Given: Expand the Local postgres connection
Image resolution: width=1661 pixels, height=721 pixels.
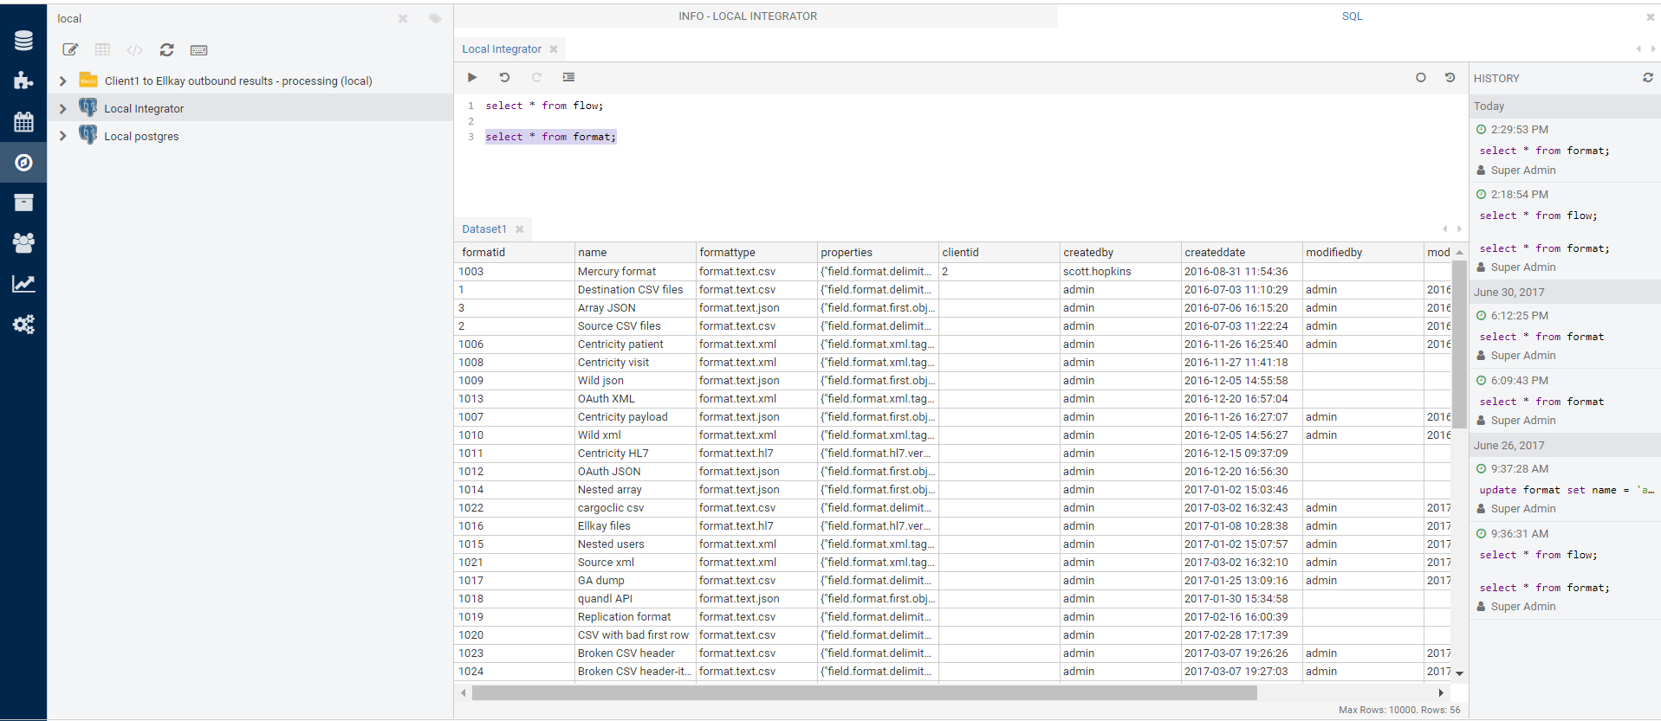Looking at the screenshot, I should point(62,136).
